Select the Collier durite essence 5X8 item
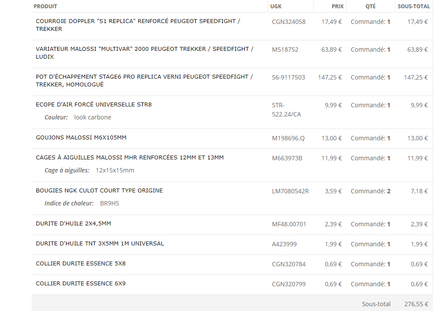Viewport: 445px width, 311px height. (81, 264)
